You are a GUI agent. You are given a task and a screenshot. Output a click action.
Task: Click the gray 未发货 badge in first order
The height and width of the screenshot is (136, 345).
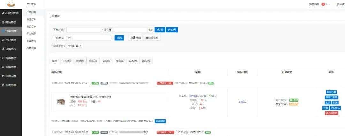(x=104, y=83)
